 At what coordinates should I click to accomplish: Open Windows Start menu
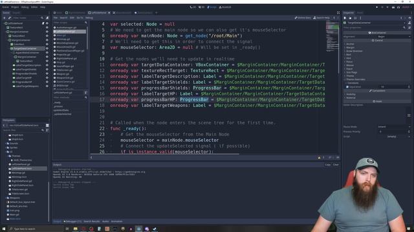(4, 229)
